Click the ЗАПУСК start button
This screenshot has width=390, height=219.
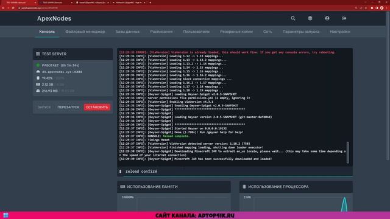tap(44, 107)
